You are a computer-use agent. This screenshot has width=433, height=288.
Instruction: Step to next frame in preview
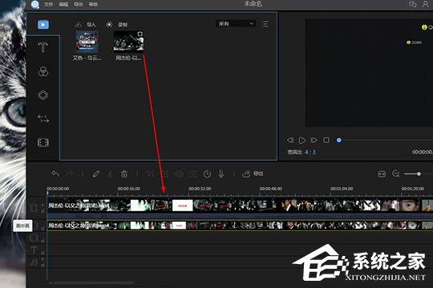click(314, 140)
